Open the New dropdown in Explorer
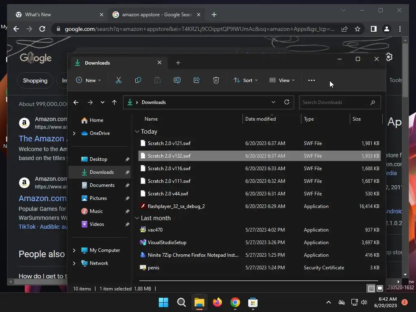 click(x=88, y=80)
